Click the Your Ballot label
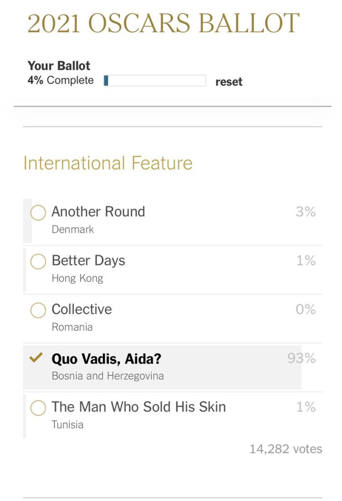 [x=59, y=66]
